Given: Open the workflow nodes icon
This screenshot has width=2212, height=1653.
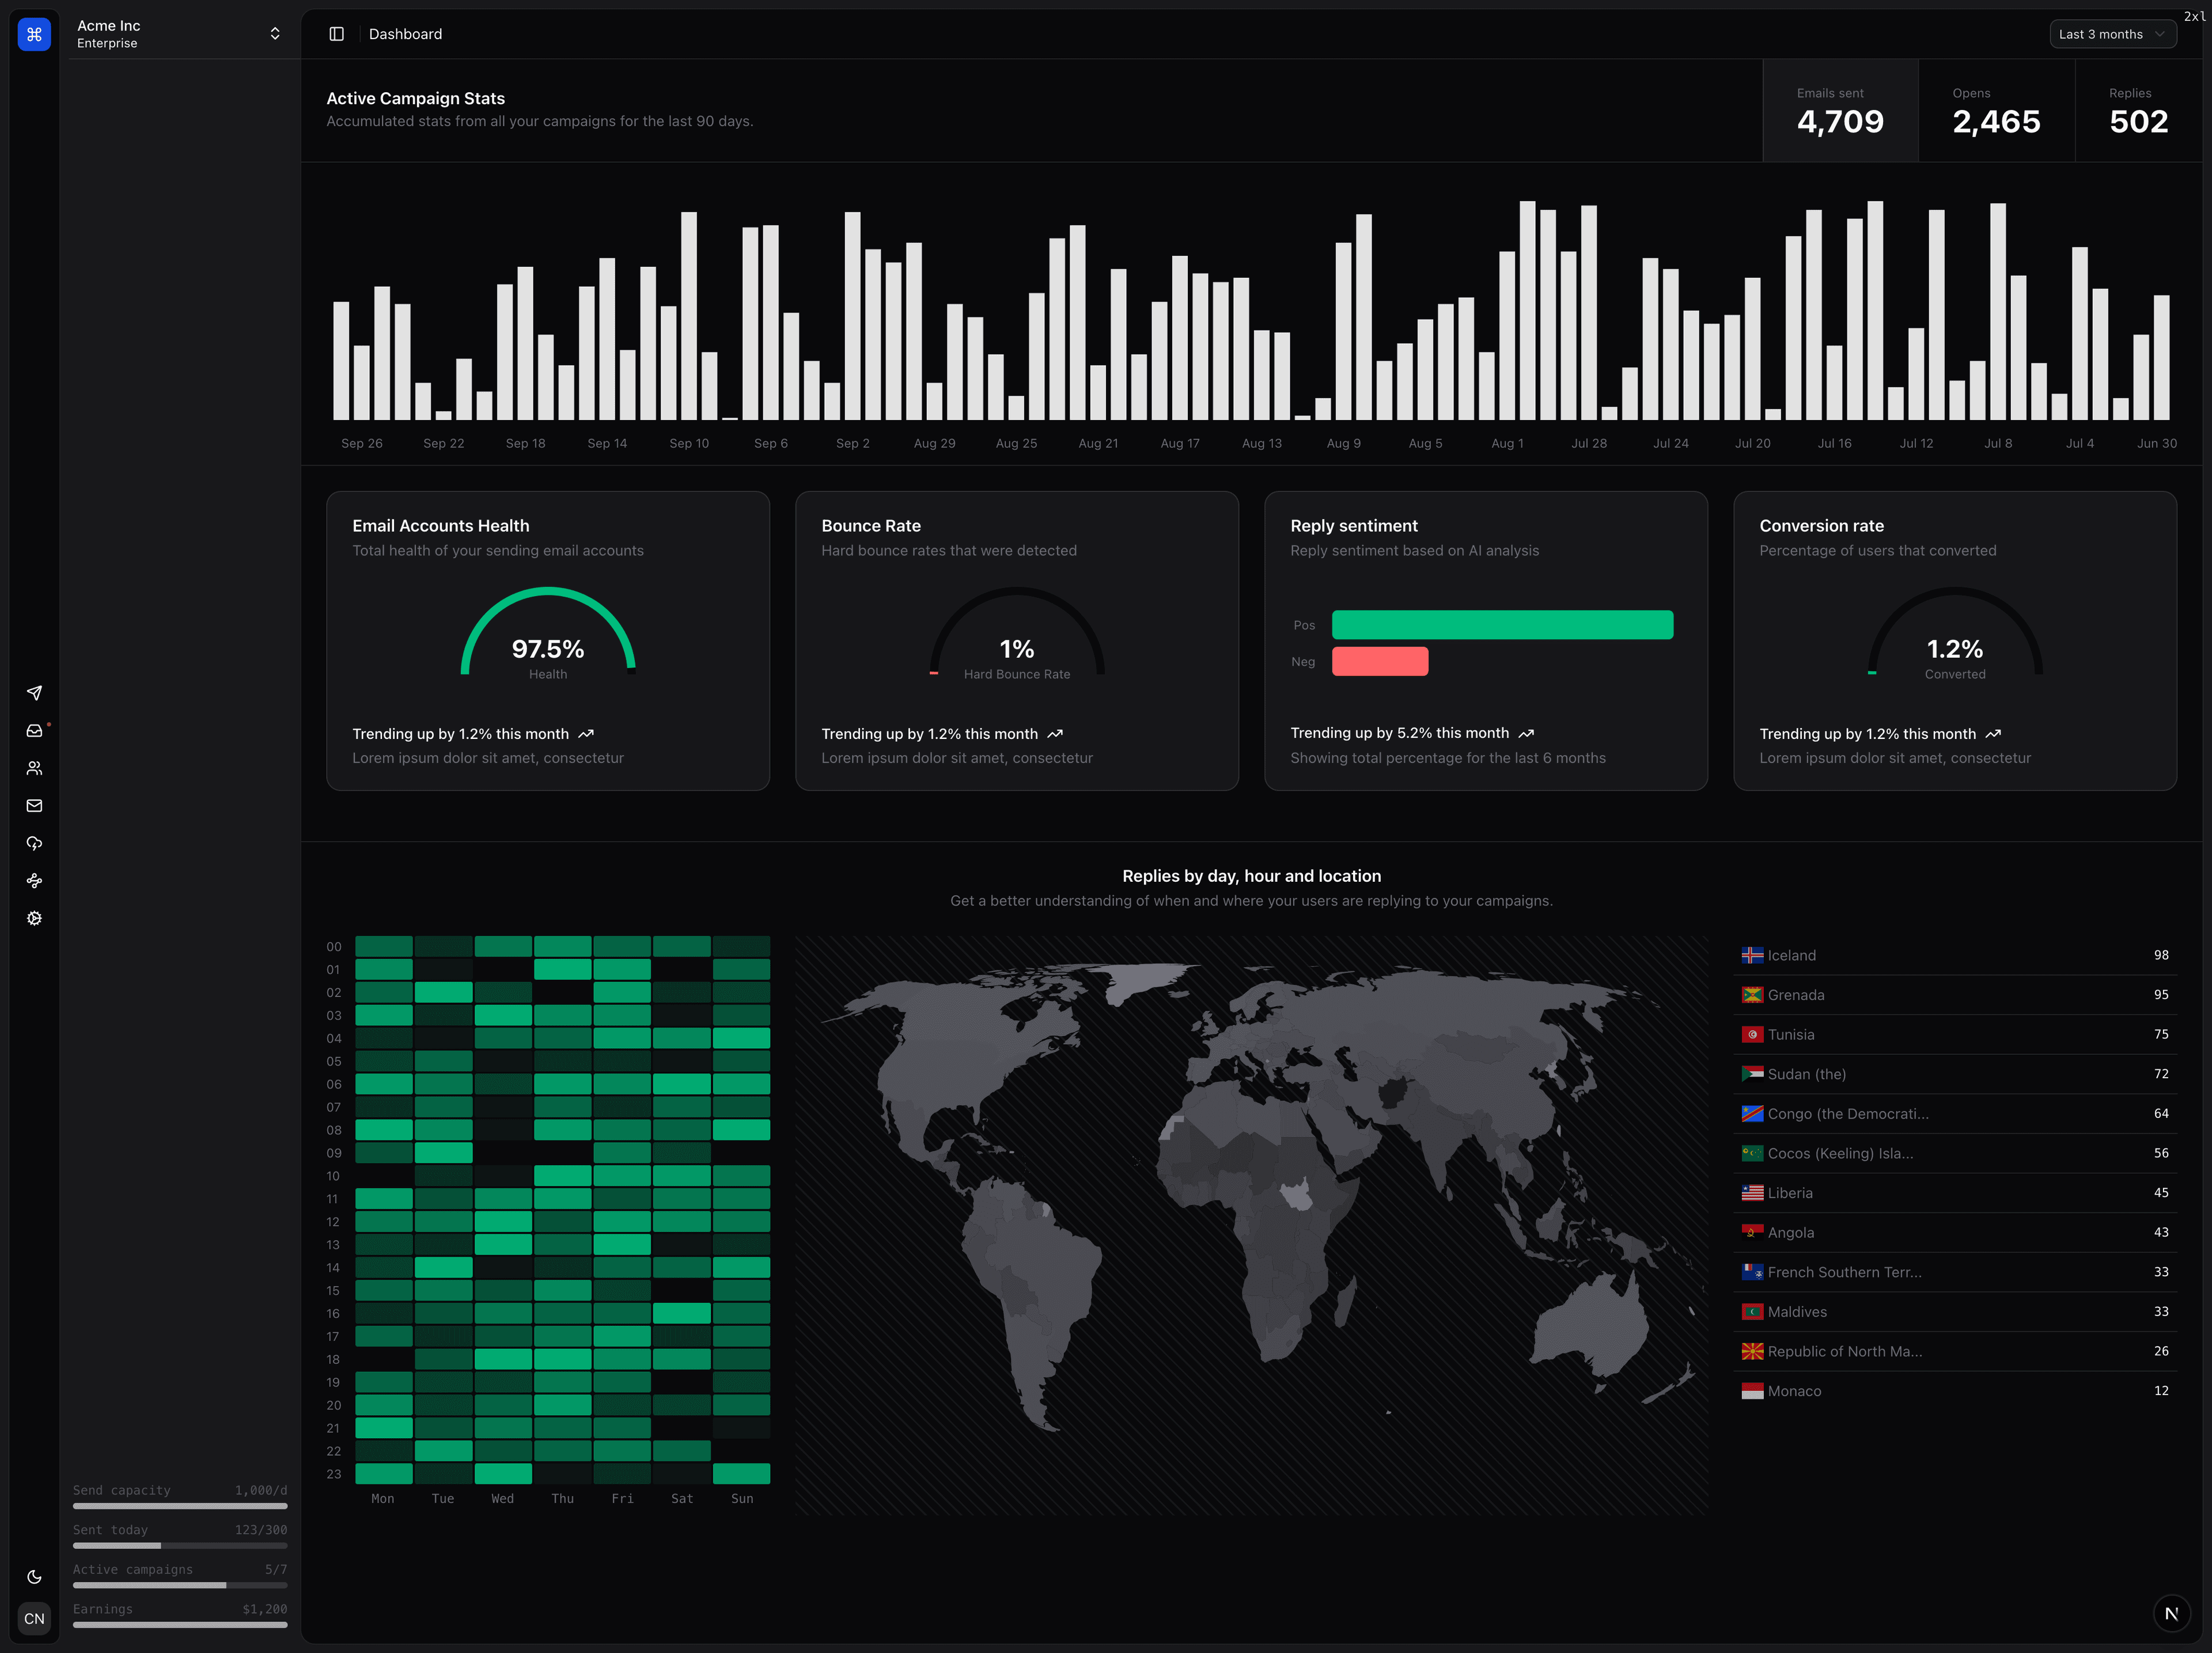Looking at the screenshot, I should click(x=34, y=881).
